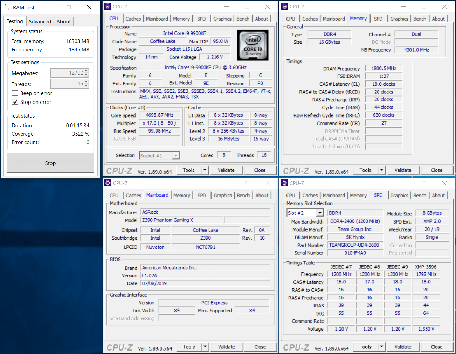This screenshot has width=456, height=354.
Task: Increase the Megabytes value with the spinner
Action: (x=87, y=71)
